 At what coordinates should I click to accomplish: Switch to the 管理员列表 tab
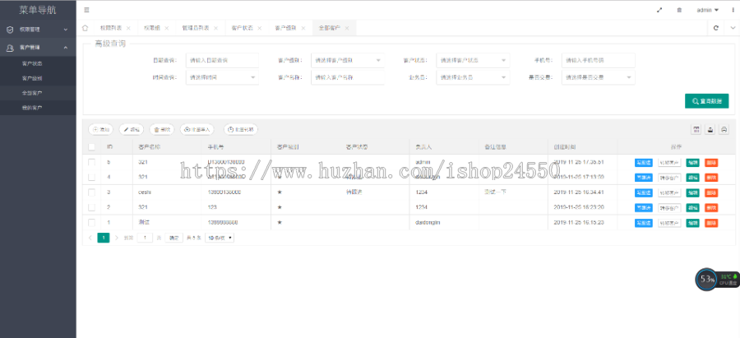196,28
